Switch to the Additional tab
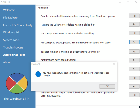Screen dimensions: 140x108 pyautogui.click(x=43, y=8)
